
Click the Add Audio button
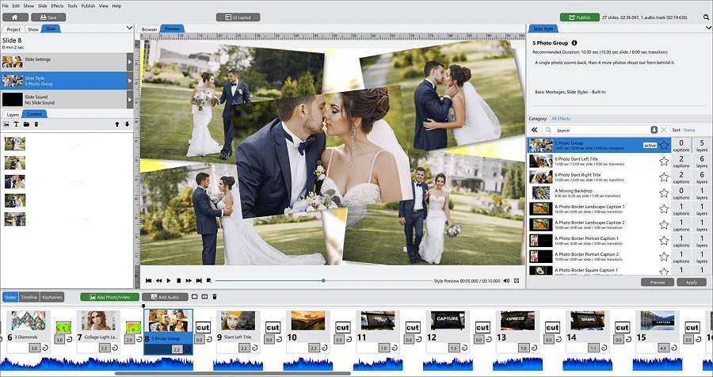pos(165,297)
